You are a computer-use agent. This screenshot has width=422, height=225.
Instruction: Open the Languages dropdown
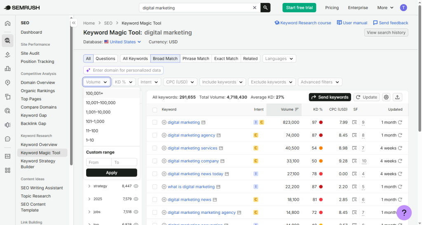pyautogui.click(x=279, y=58)
